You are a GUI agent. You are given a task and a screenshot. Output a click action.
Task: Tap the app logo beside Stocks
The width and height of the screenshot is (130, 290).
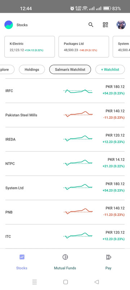[9, 25]
